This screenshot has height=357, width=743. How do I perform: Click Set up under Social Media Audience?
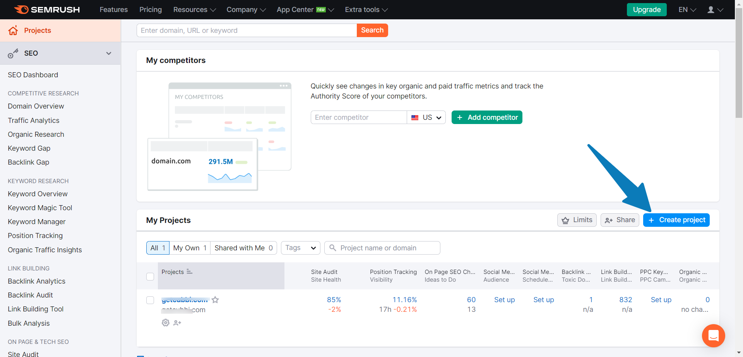(x=505, y=299)
